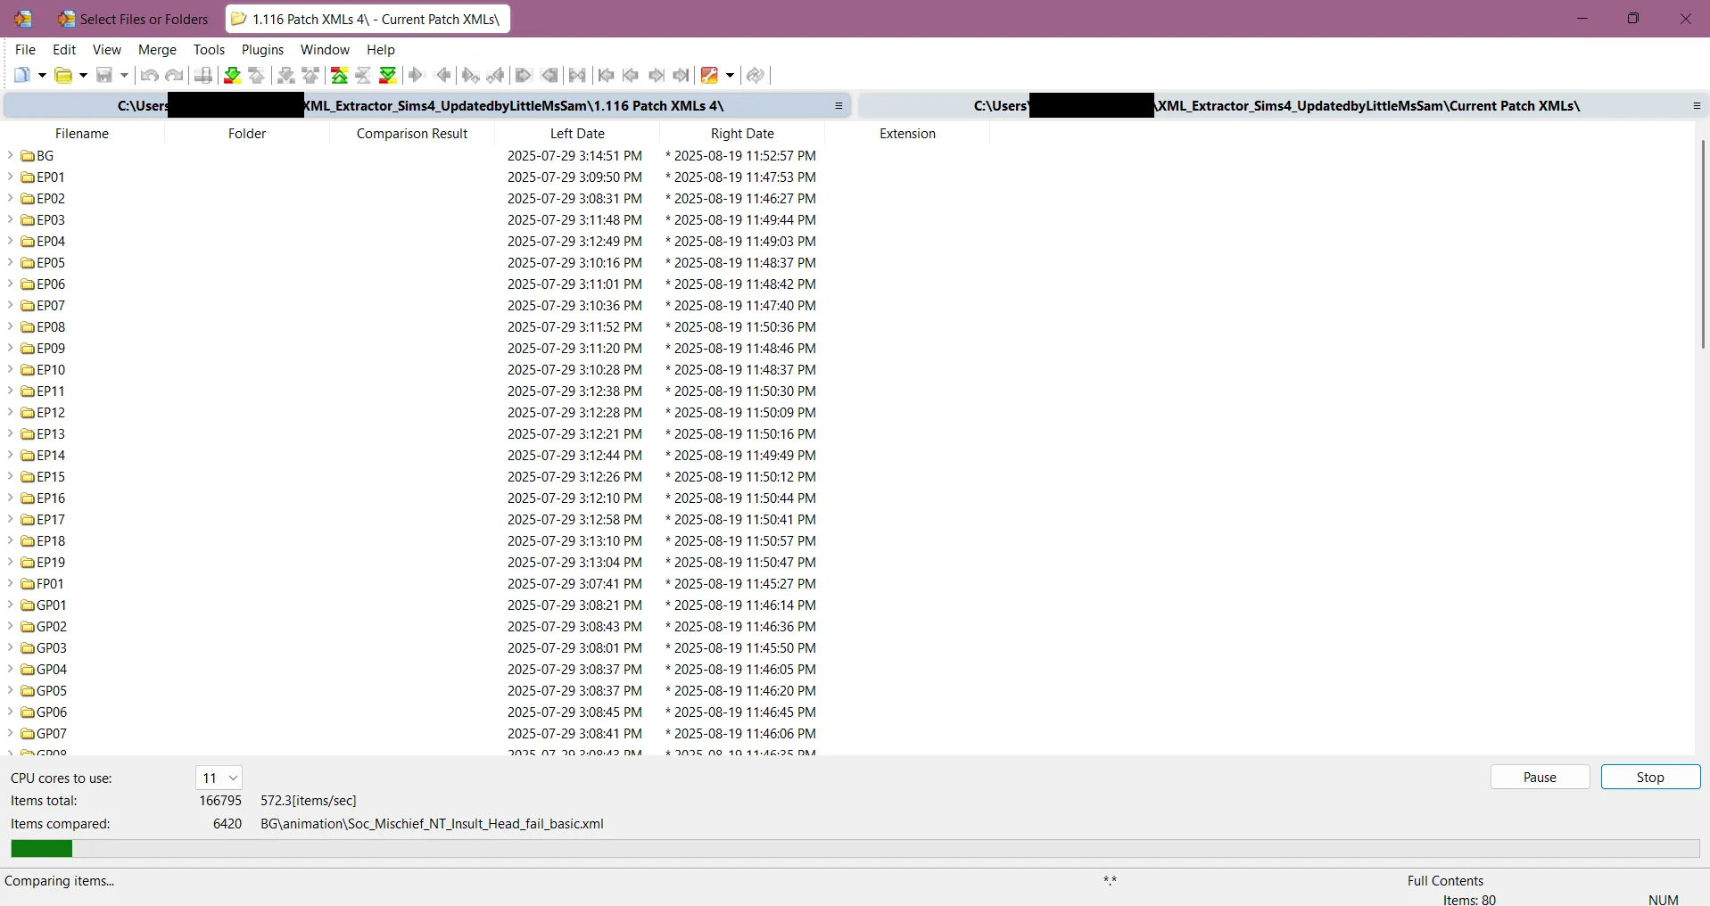Open Options using the wrench icon
1710x906 pixels.
(711, 76)
